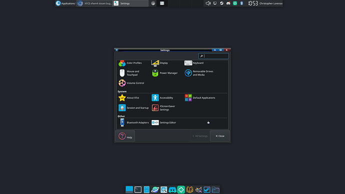Launch the Settings Editor
This screenshot has width=345, height=194.
164,122
